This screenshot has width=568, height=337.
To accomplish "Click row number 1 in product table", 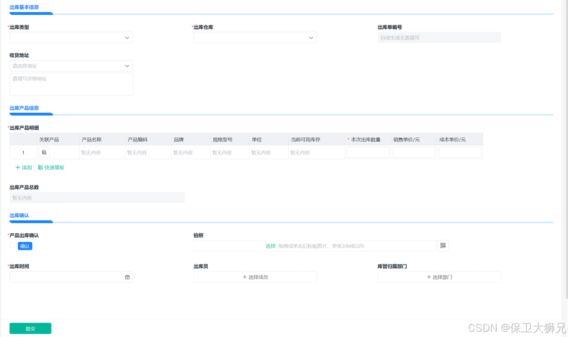I will [23, 152].
